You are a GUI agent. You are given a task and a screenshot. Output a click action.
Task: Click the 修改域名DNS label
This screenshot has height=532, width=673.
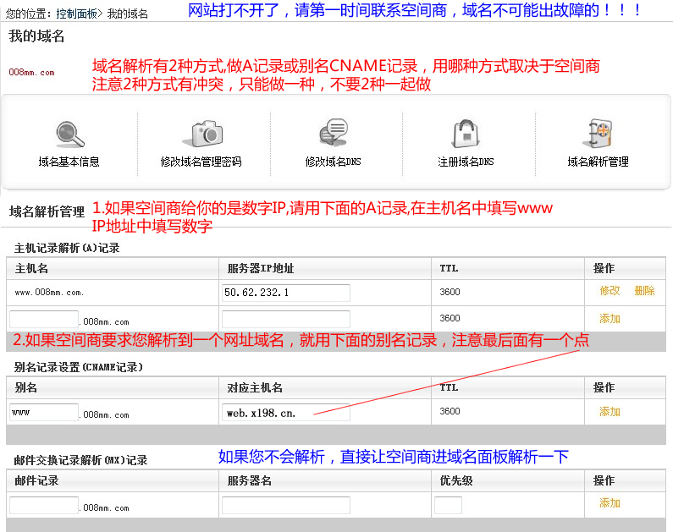point(334,162)
